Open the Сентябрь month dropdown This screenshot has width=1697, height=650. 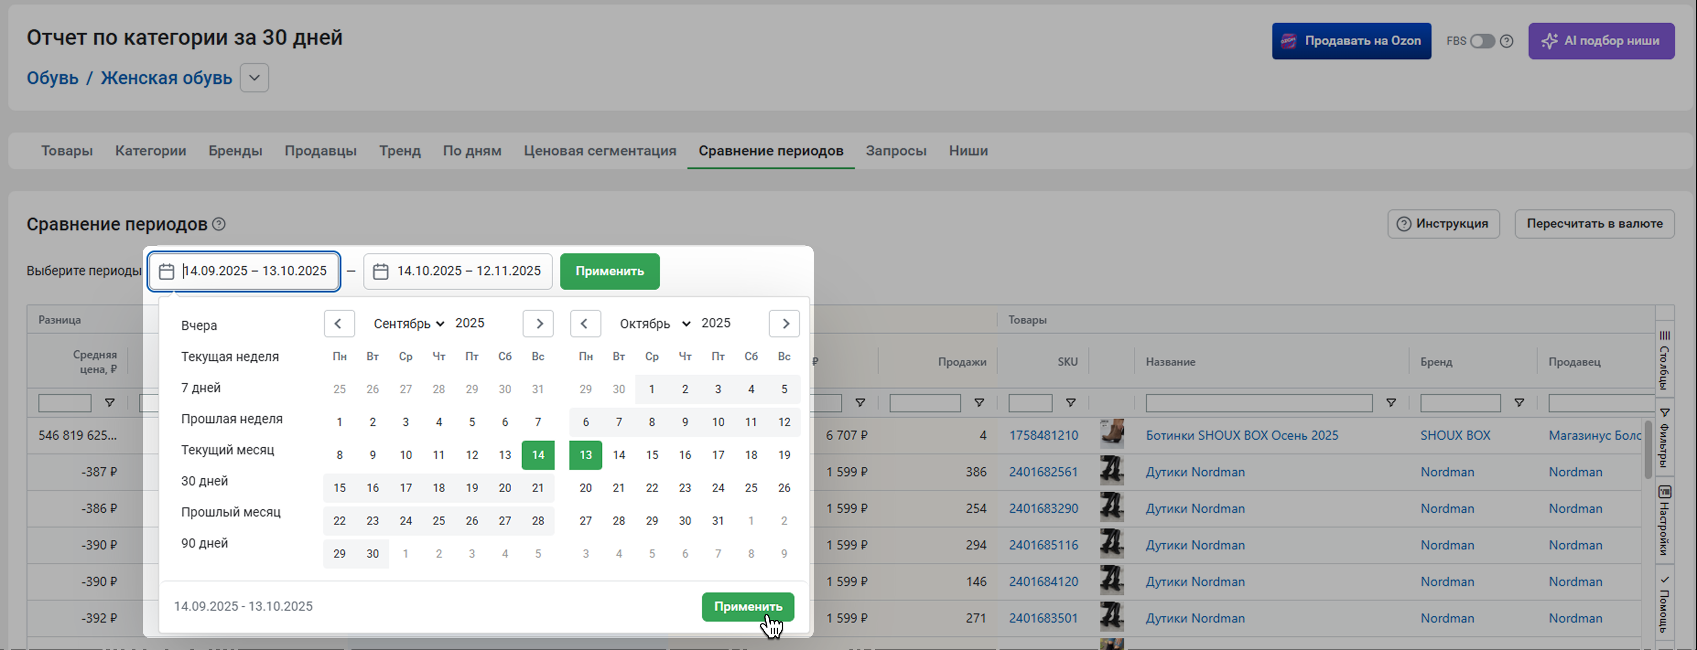(408, 323)
